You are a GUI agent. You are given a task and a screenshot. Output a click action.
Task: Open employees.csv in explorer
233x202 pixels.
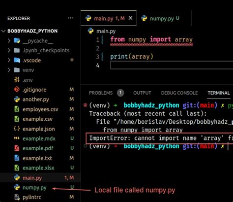pyautogui.click(x=40, y=109)
